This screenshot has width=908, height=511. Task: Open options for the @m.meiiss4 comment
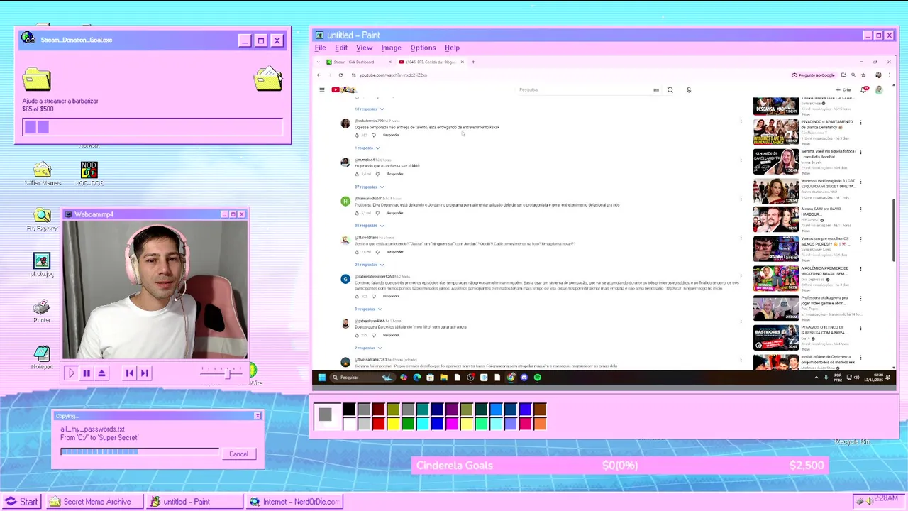click(x=741, y=160)
